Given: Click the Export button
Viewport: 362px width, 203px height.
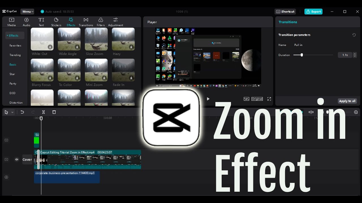Looking at the screenshot, I should tap(313, 12).
